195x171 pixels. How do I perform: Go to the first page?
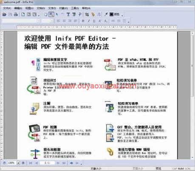tap(31, 163)
